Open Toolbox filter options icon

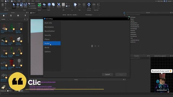pos(27,19)
